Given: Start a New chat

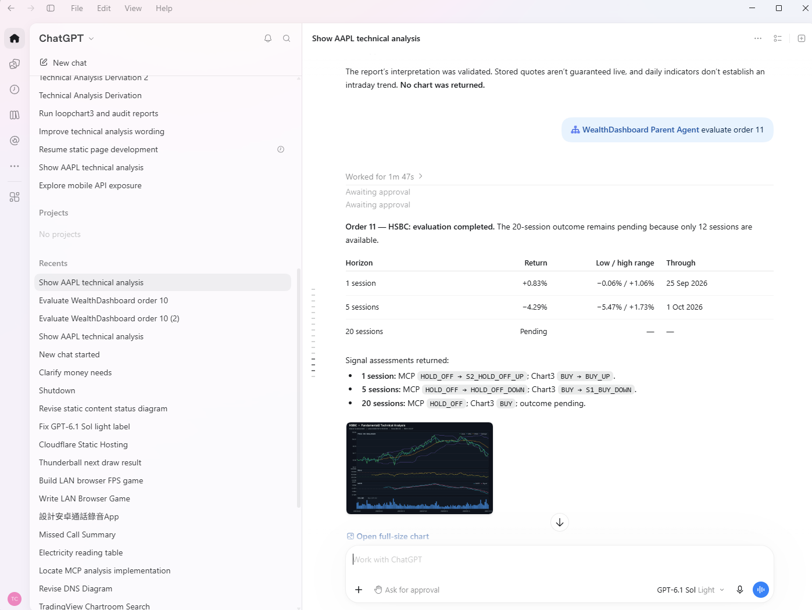Looking at the screenshot, I should point(63,63).
